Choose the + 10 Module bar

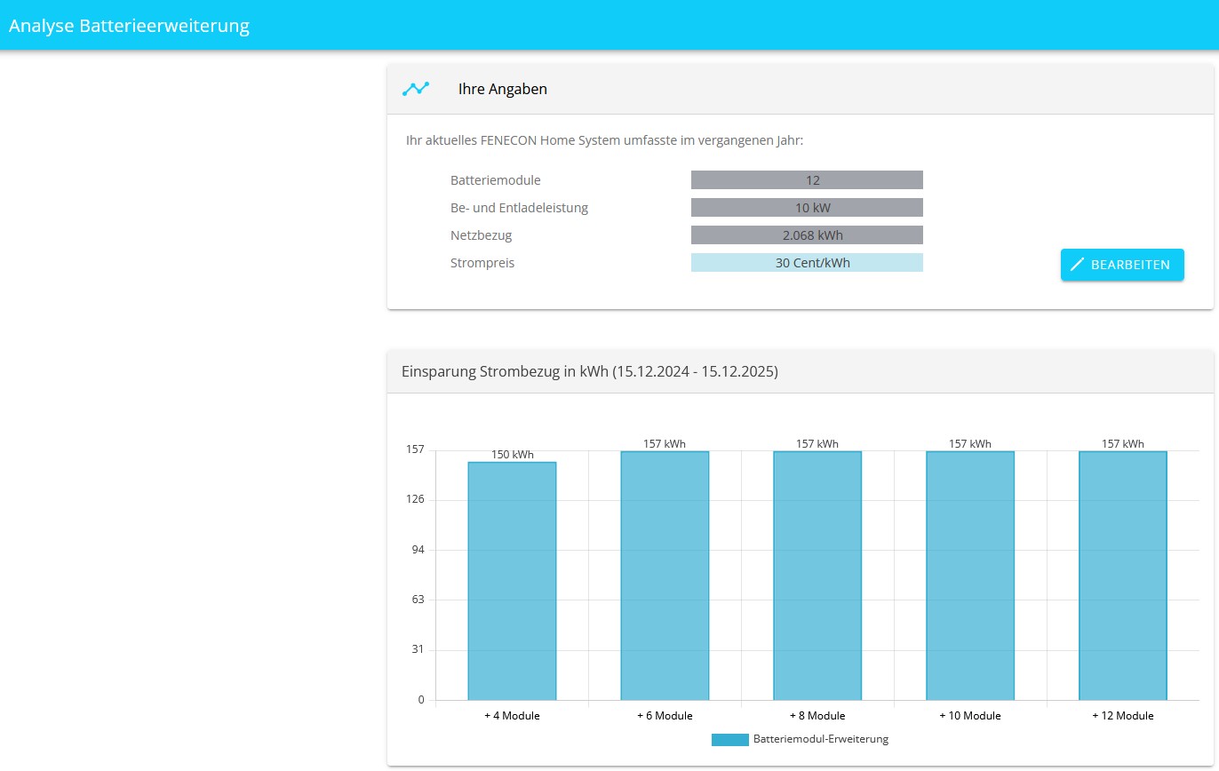click(x=969, y=576)
